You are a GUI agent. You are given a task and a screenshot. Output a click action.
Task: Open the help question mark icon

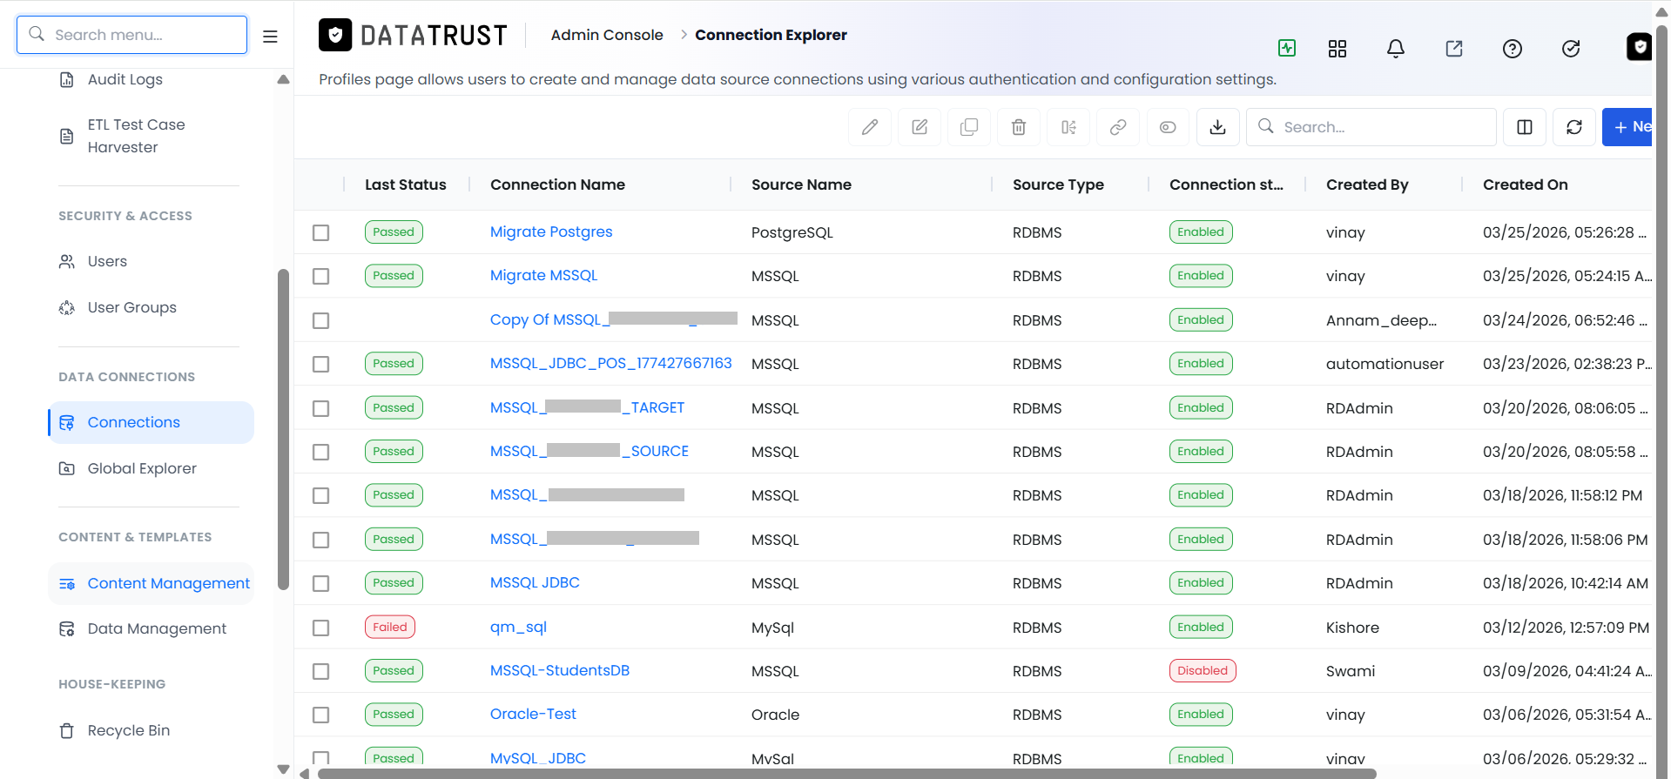pos(1513,49)
